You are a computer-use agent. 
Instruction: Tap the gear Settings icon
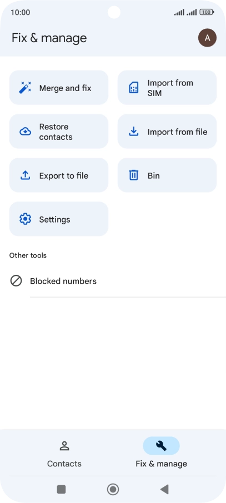tap(25, 219)
